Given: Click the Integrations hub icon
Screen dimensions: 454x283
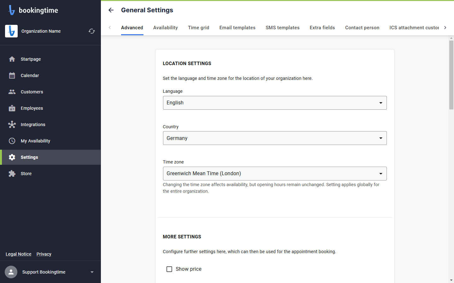Looking at the screenshot, I should point(12,125).
